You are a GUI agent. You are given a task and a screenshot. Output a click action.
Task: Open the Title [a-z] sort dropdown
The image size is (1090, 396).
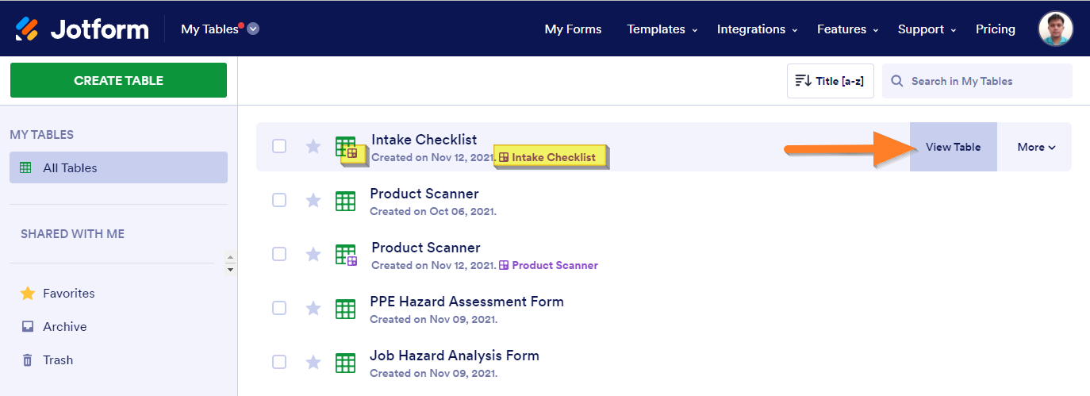[830, 81]
